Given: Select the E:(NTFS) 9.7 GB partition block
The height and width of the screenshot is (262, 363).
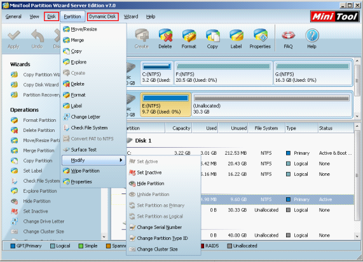Looking at the screenshot, I should [x=165, y=104].
